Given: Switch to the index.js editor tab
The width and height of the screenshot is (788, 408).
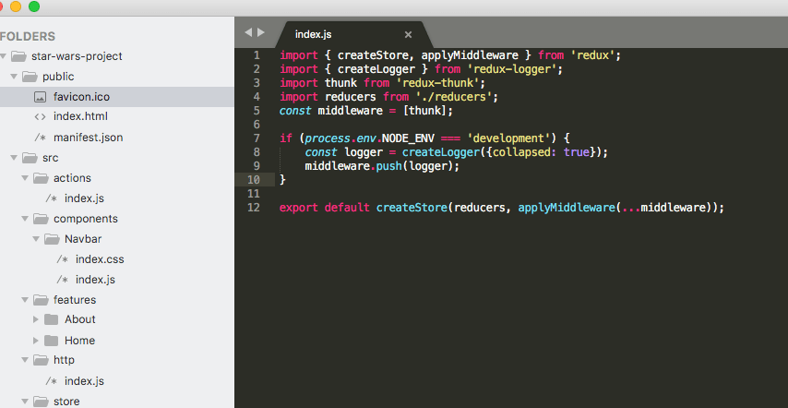Looking at the screenshot, I should (x=313, y=34).
